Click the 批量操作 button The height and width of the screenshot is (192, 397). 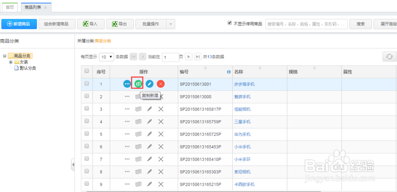pyautogui.click(x=151, y=24)
